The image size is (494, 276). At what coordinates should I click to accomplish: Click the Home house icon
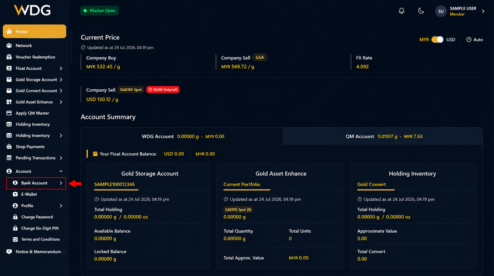tap(9, 31)
